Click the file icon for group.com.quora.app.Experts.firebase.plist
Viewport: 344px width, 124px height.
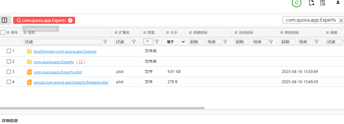[x=29, y=82]
